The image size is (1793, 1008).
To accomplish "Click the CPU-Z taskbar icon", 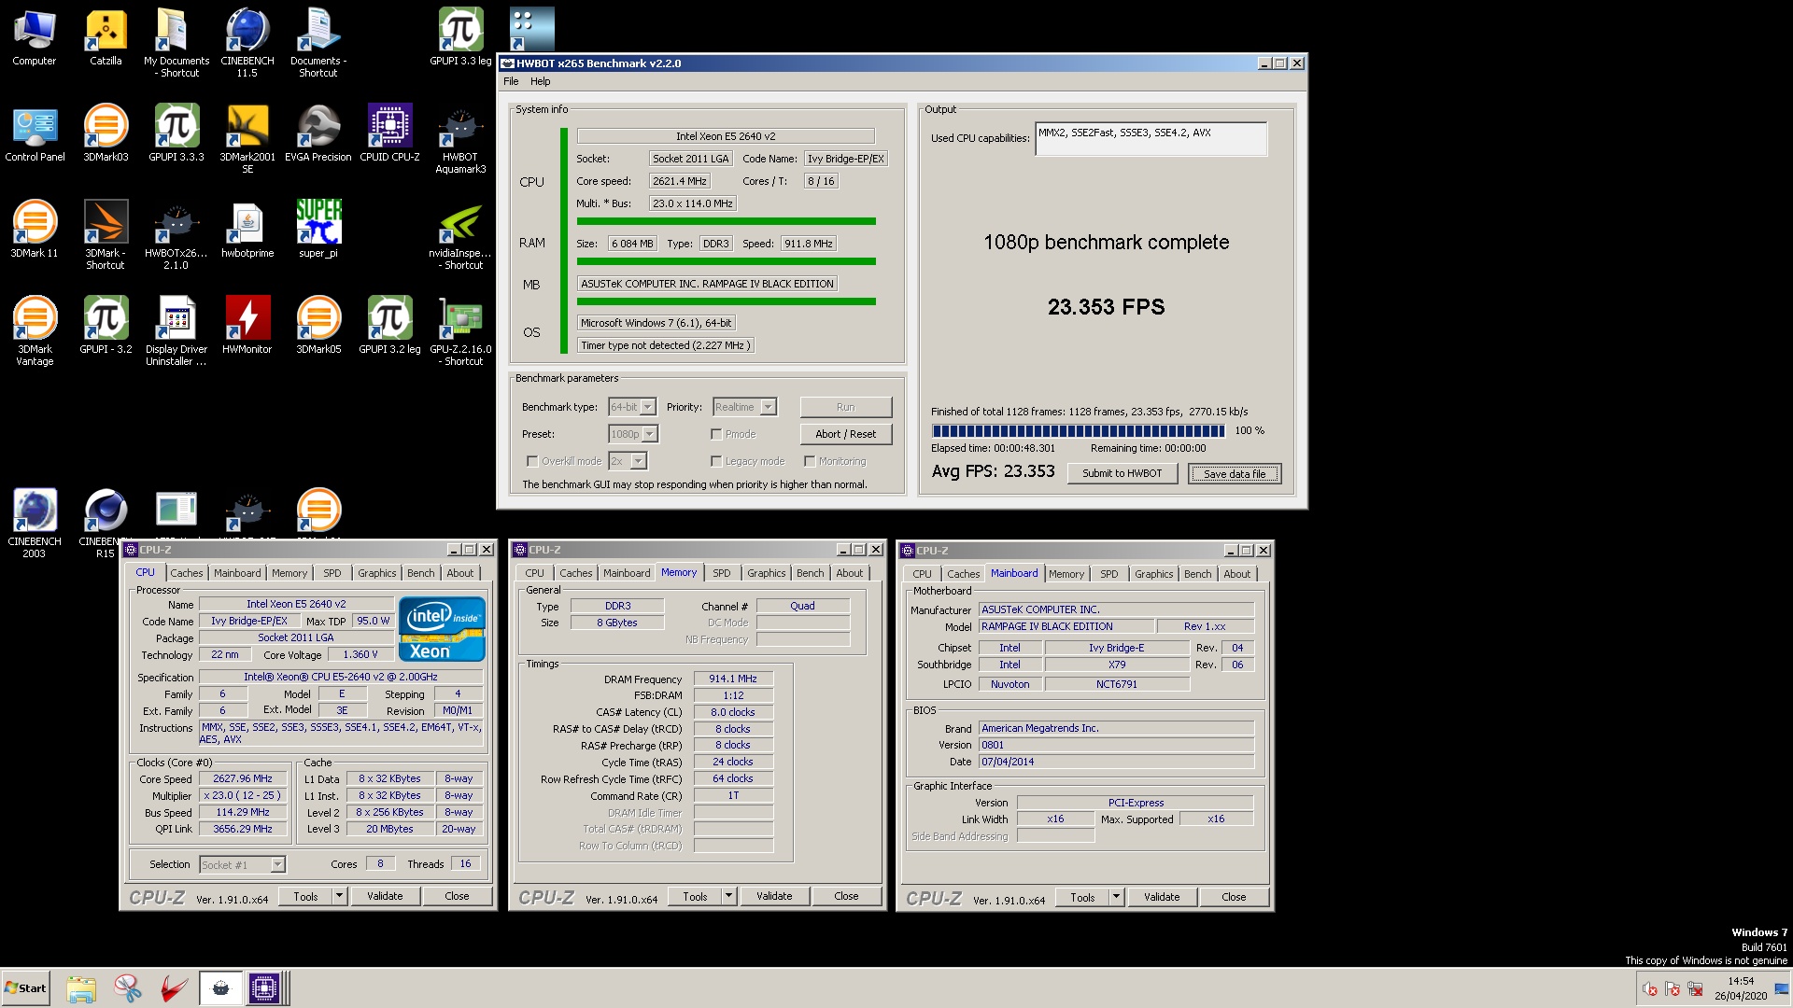I will pos(264,988).
